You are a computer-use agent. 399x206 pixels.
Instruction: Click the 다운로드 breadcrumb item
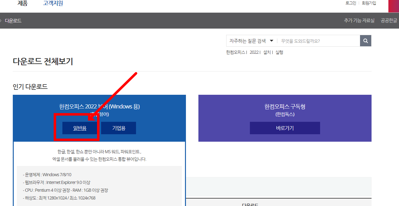point(13,21)
